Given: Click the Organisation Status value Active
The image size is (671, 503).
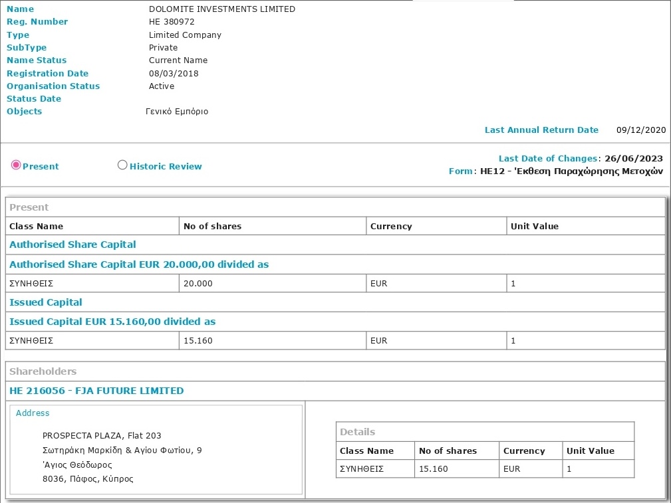Looking at the screenshot, I should (162, 86).
